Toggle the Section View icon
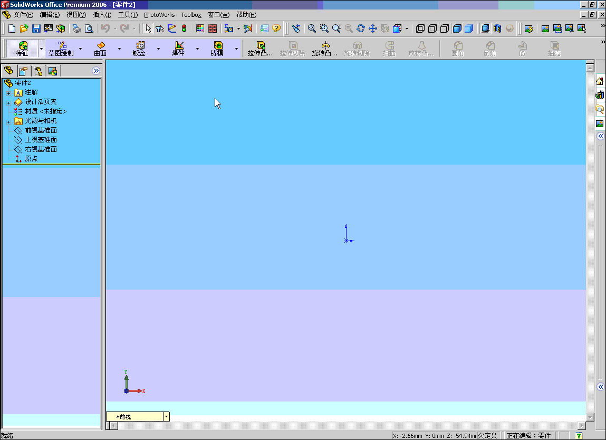Screen dimensions: 606x440 point(497,28)
